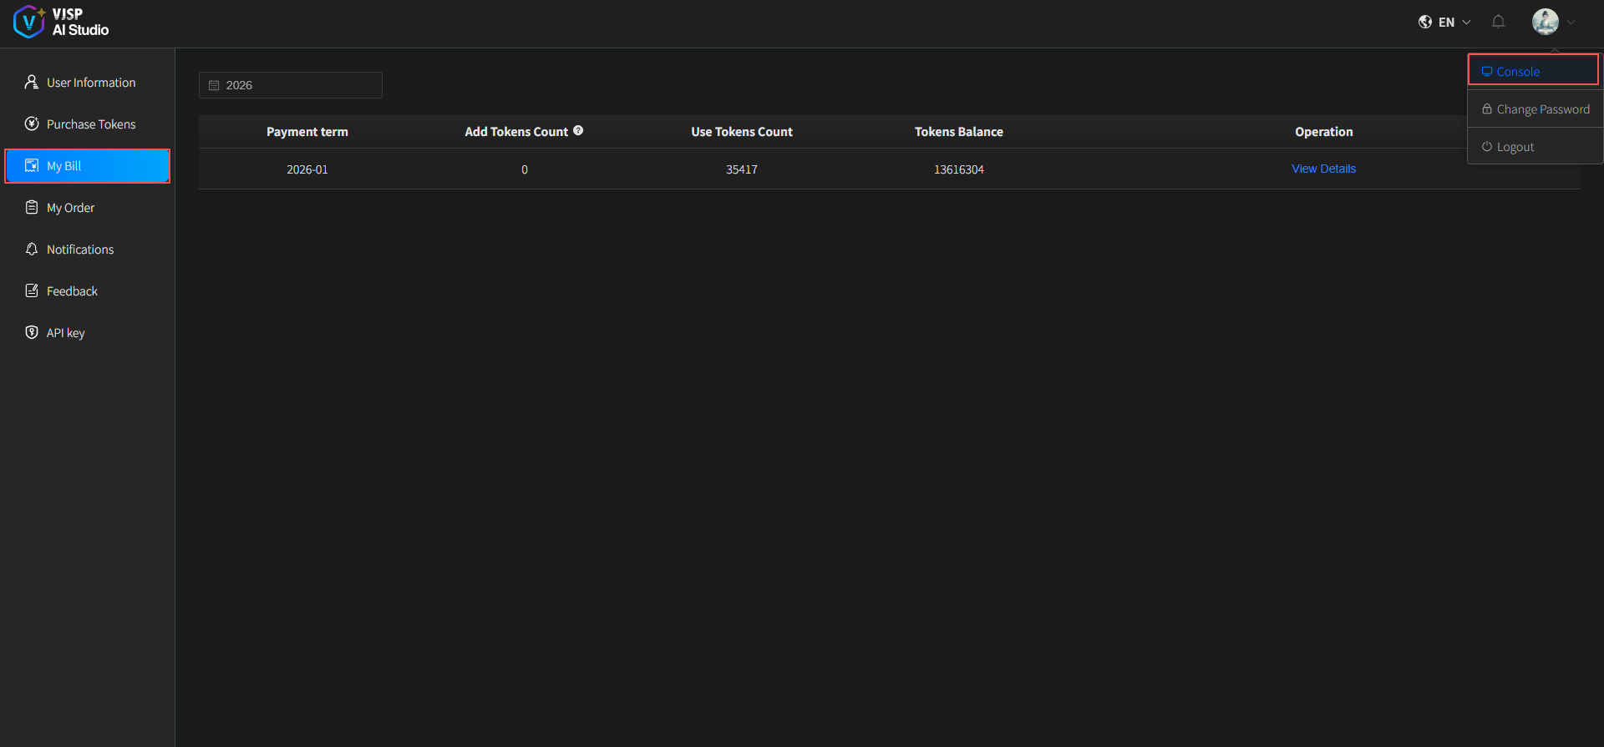Click the Feedback edit icon
The width and height of the screenshot is (1604, 747).
click(x=32, y=290)
